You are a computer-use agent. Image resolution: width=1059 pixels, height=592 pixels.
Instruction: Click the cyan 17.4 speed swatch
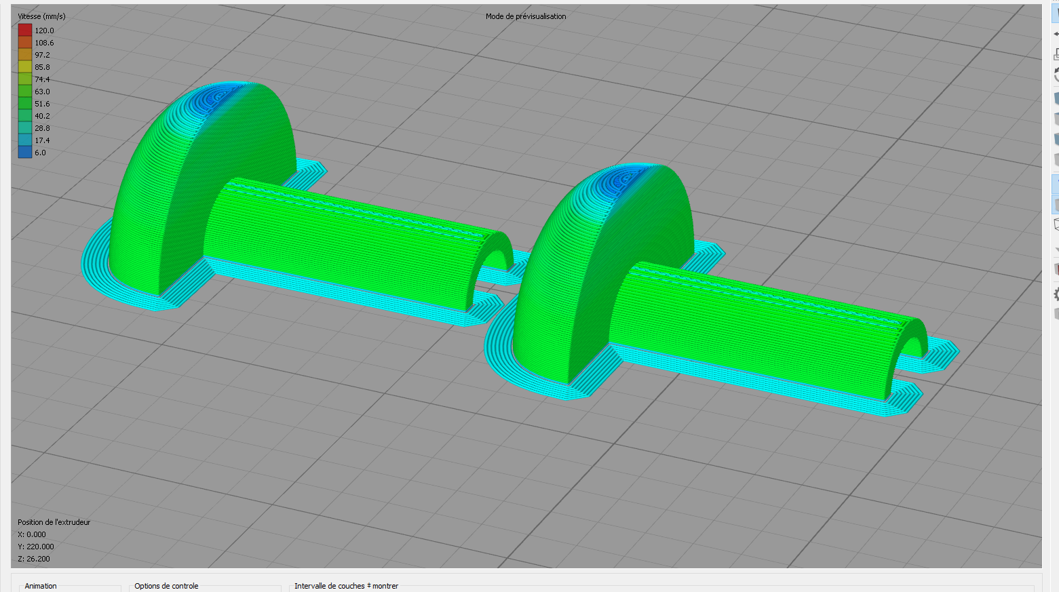point(25,140)
